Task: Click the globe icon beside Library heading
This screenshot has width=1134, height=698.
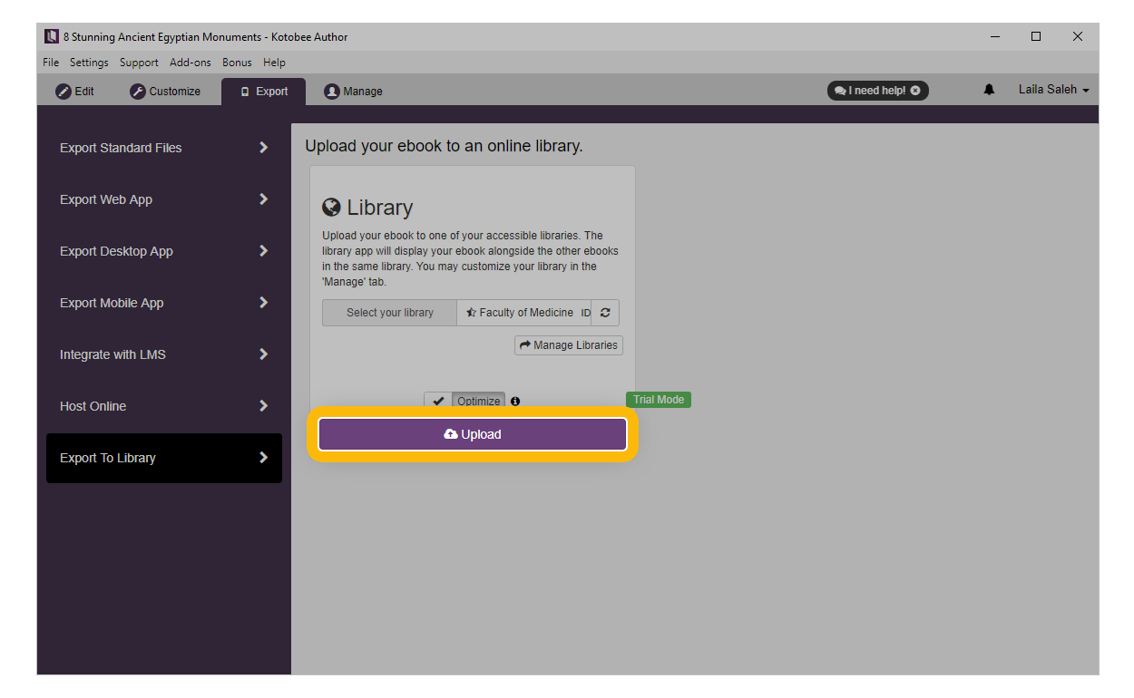Action: [331, 207]
